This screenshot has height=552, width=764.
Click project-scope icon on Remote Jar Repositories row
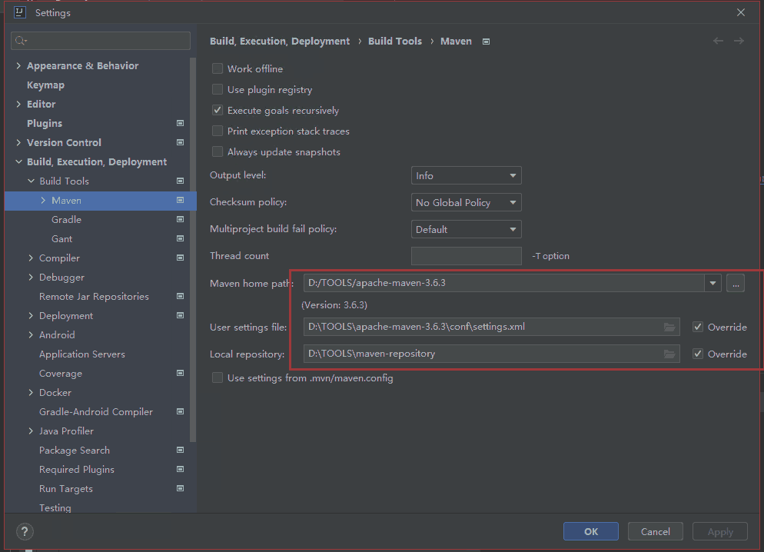point(181,296)
